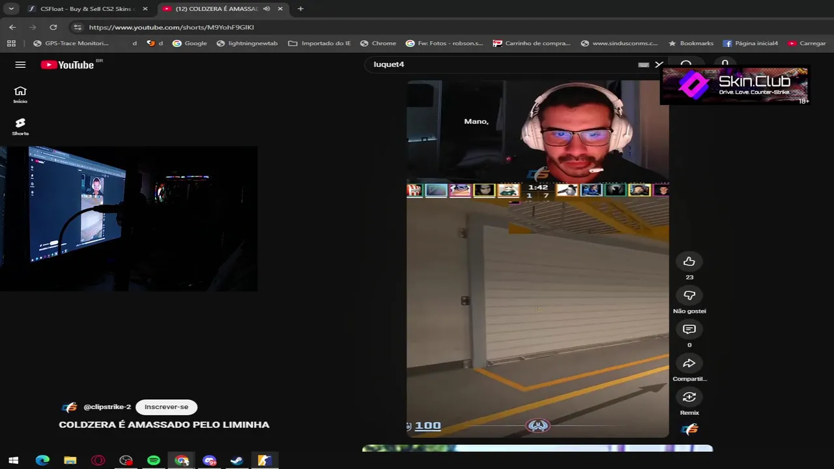The height and width of the screenshot is (469, 834).
Task: View site information icon in address bar
Action: tap(78, 27)
